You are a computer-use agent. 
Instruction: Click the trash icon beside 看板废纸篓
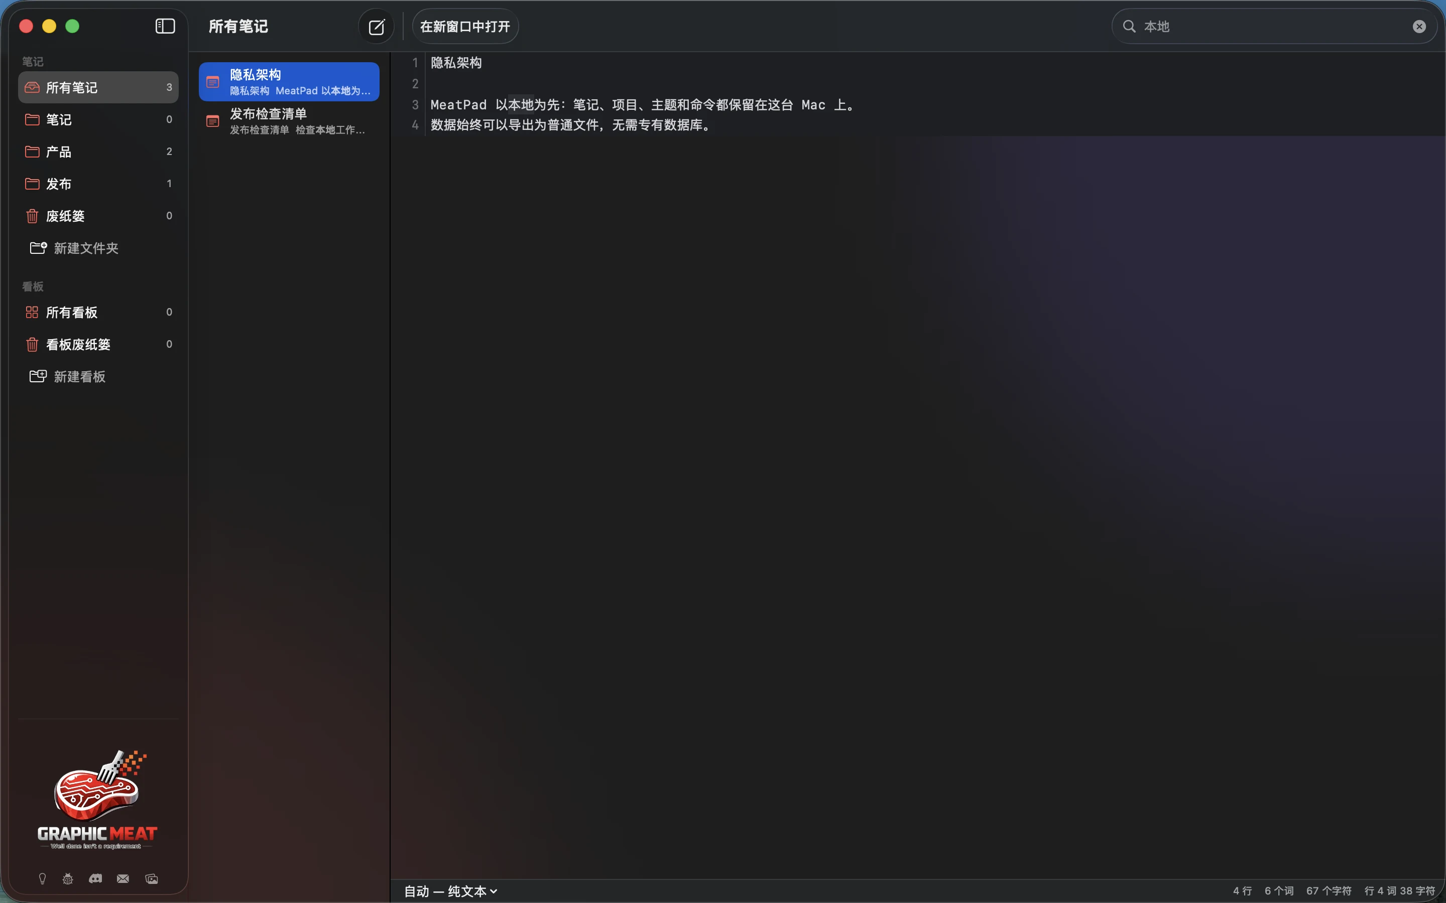click(32, 345)
